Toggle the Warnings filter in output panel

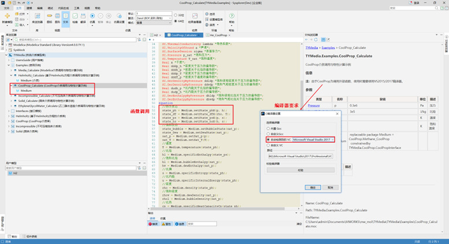(166, 224)
